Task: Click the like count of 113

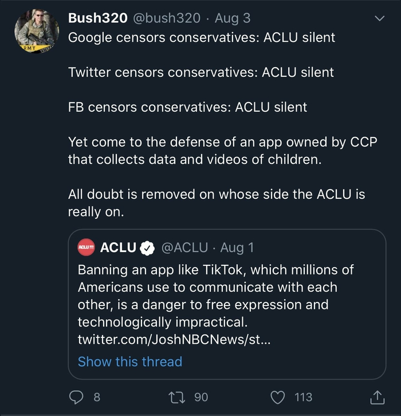Action: point(303,397)
